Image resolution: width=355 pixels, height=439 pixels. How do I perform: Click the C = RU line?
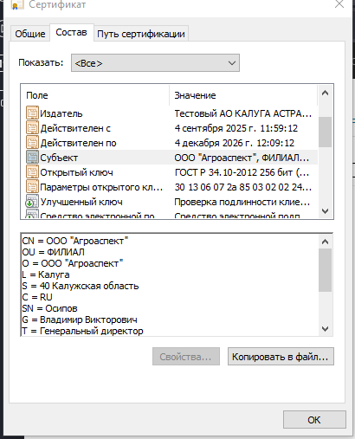[37, 297]
